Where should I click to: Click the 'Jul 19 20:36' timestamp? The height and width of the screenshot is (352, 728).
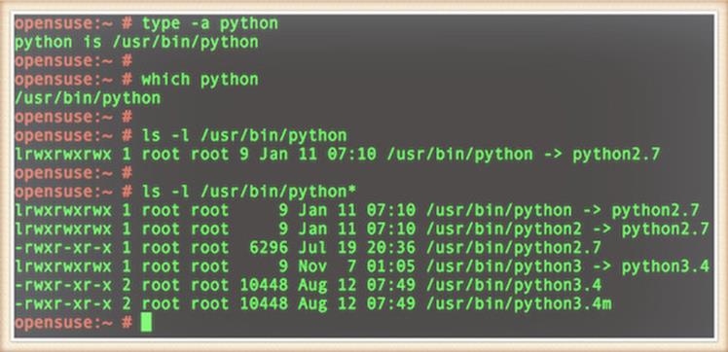tap(357, 248)
